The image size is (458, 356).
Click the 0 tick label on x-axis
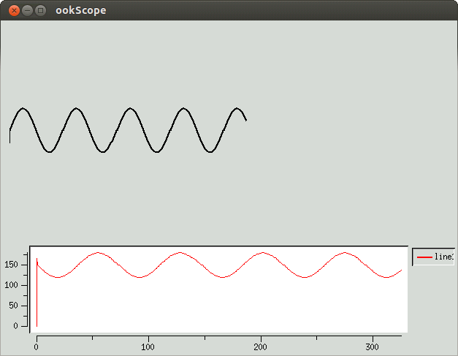(37, 347)
